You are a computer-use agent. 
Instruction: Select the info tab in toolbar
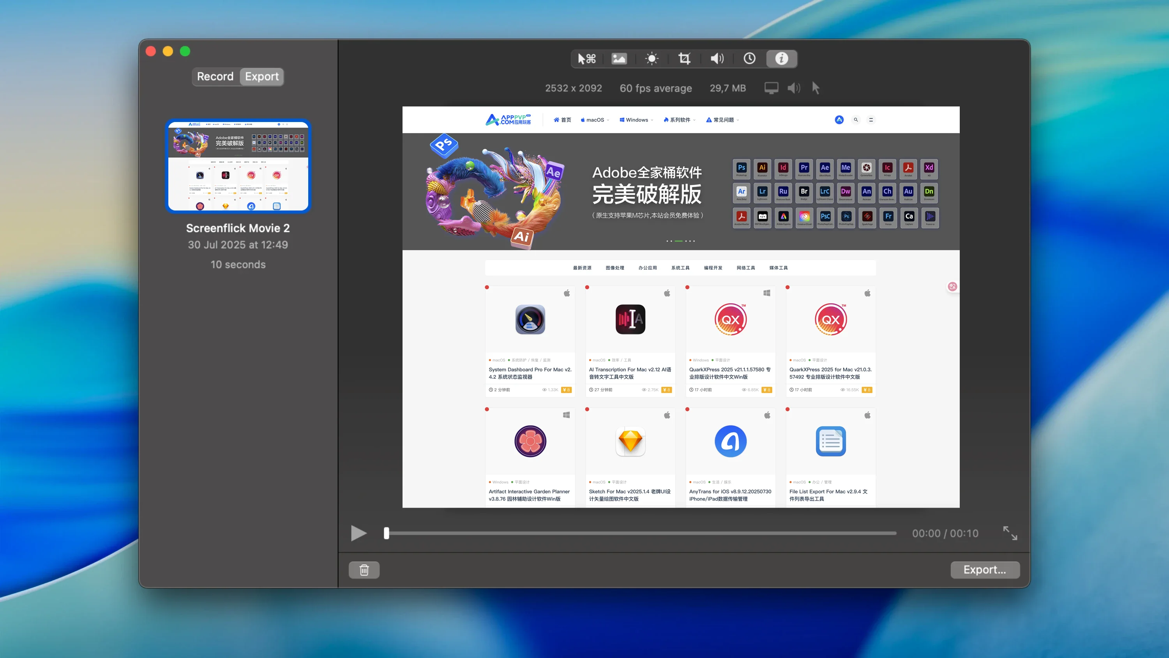pos(781,58)
